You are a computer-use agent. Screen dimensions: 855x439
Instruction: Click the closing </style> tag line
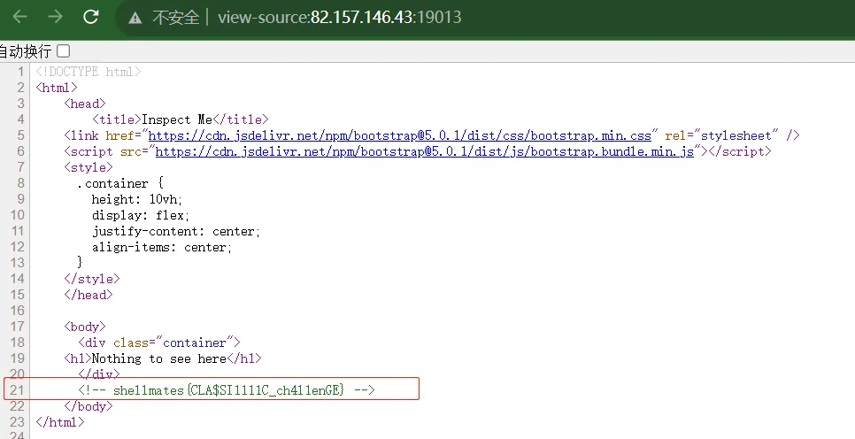coord(92,279)
